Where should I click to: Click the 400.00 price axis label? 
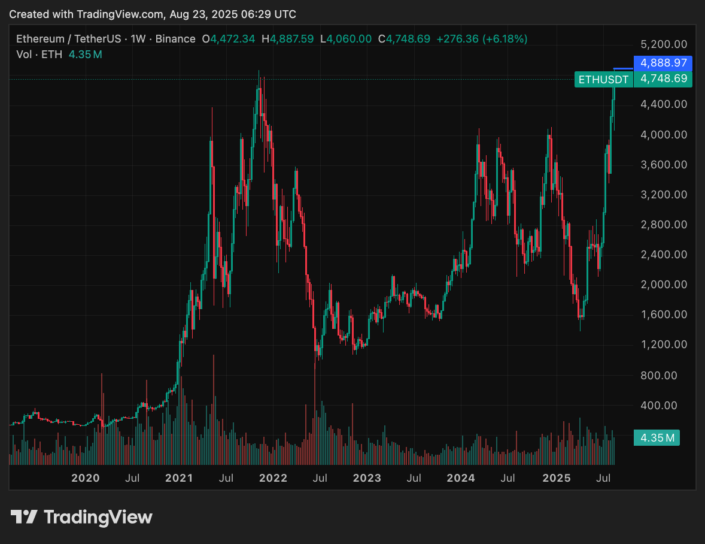point(659,406)
